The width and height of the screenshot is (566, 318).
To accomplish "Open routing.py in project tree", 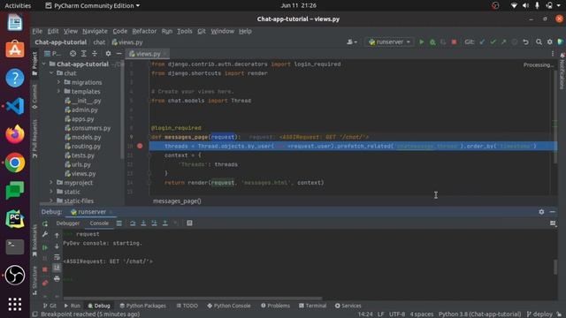I will 82,147.
